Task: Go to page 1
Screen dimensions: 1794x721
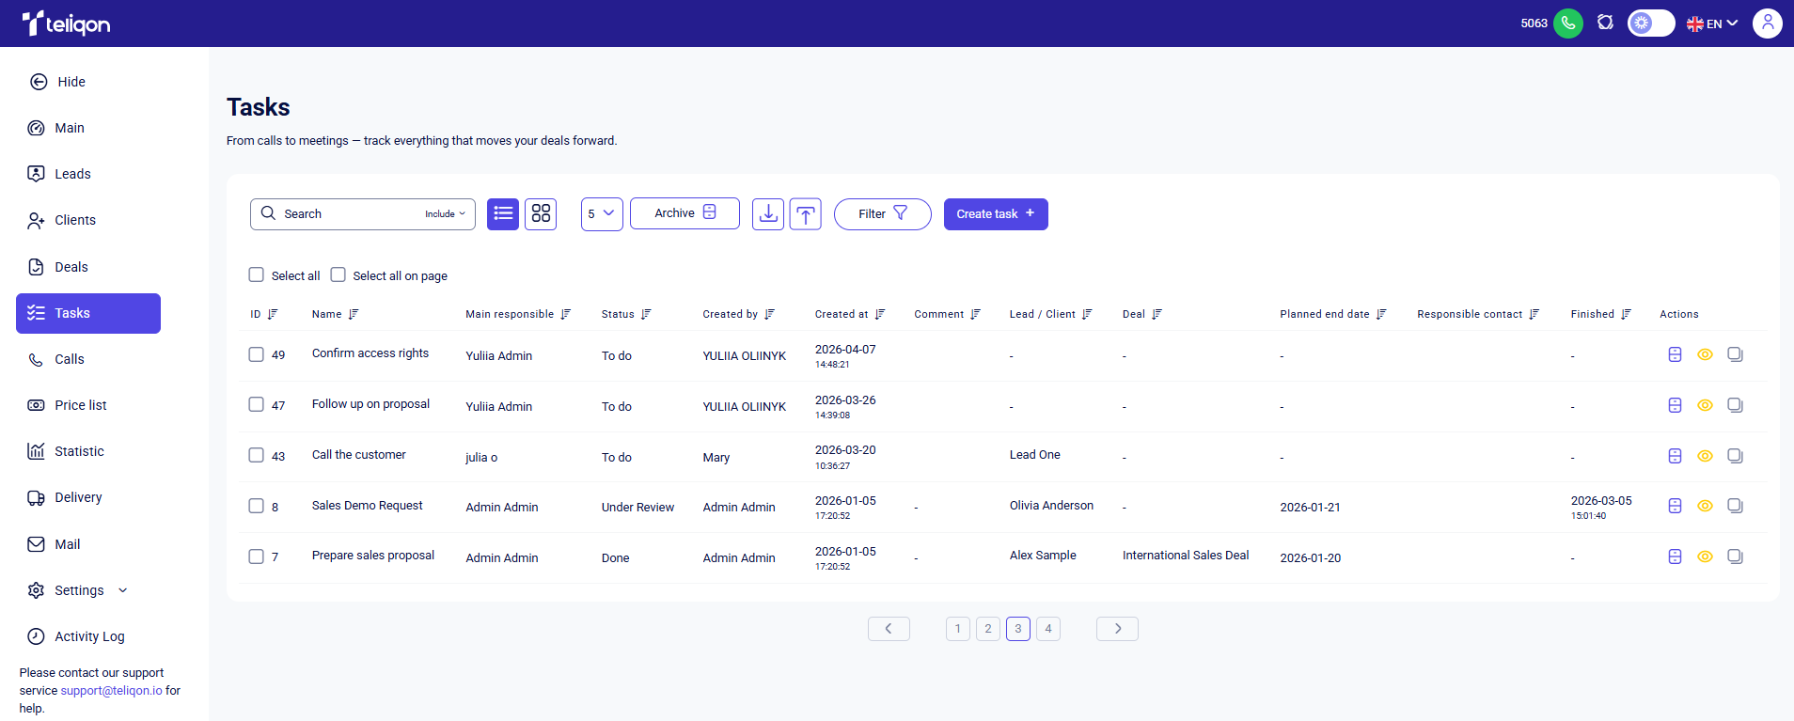Action: 958,629
